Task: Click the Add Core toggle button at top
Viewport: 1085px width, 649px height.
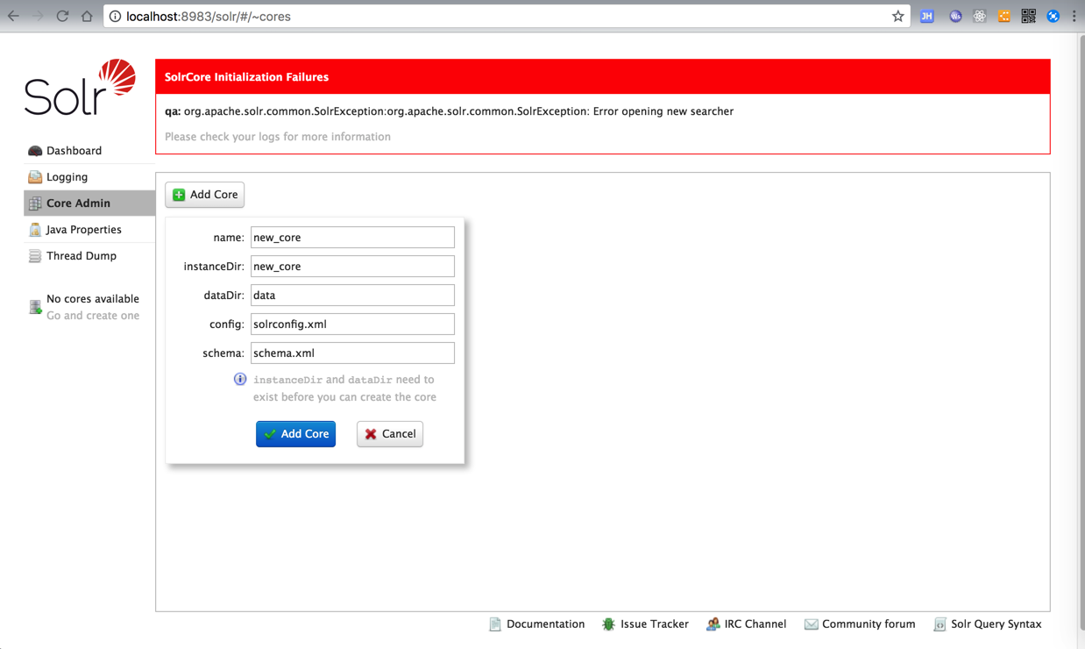Action: coord(204,195)
